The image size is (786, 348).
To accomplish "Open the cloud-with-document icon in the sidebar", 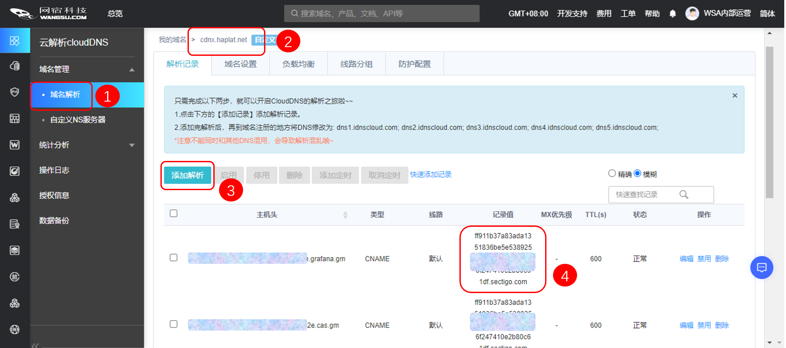I will point(14,66).
